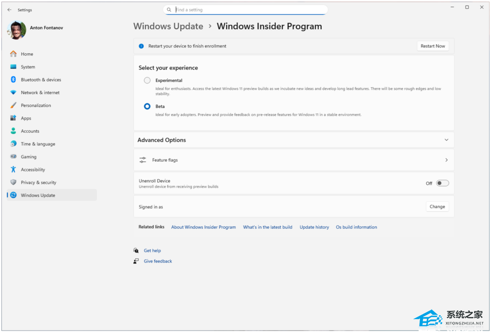Viewport: 491px width, 332px height.
Task: Maximize the Settings window
Action: pos(467,7)
